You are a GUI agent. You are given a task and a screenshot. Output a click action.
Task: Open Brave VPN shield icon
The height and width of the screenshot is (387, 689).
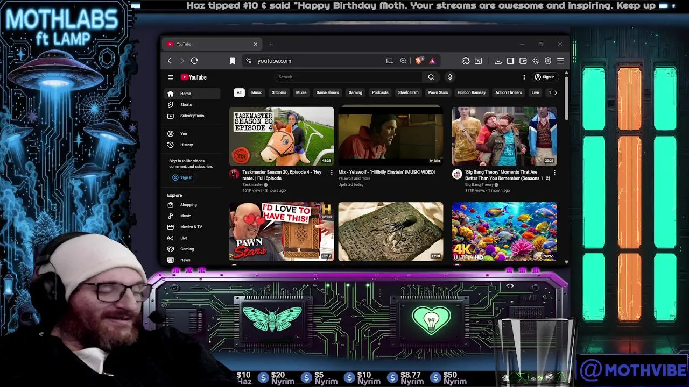click(548, 61)
